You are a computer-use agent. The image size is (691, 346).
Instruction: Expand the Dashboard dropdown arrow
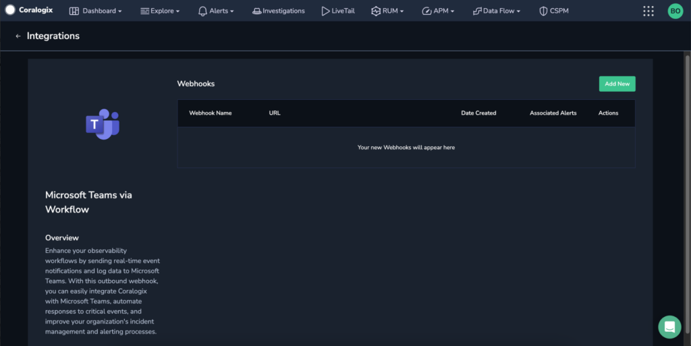(x=120, y=11)
